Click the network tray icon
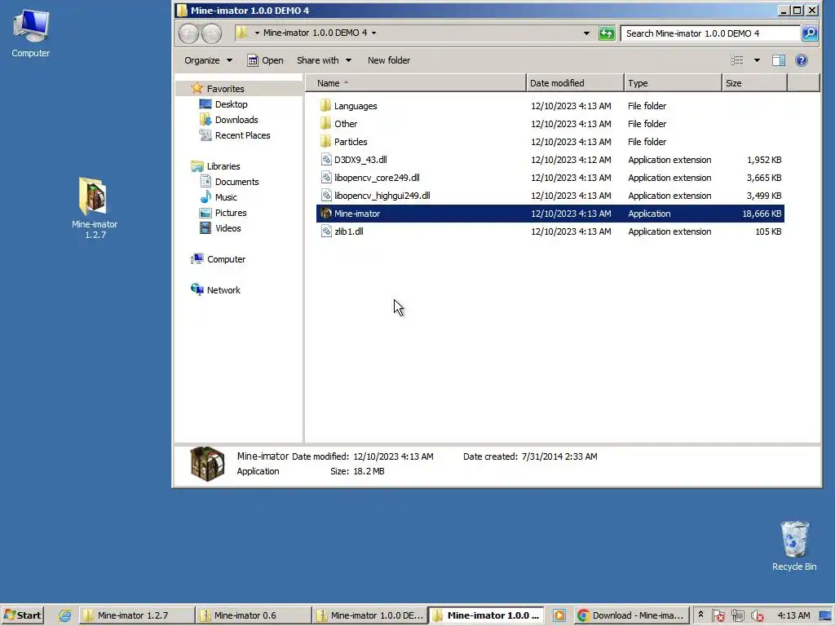The height and width of the screenshot is (626, 835). coord(737,615)
